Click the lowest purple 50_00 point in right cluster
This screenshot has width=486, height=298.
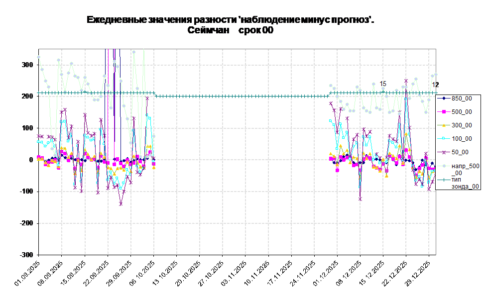(360, 199)
